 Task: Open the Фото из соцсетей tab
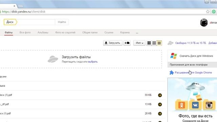click(x=65, y=33)
